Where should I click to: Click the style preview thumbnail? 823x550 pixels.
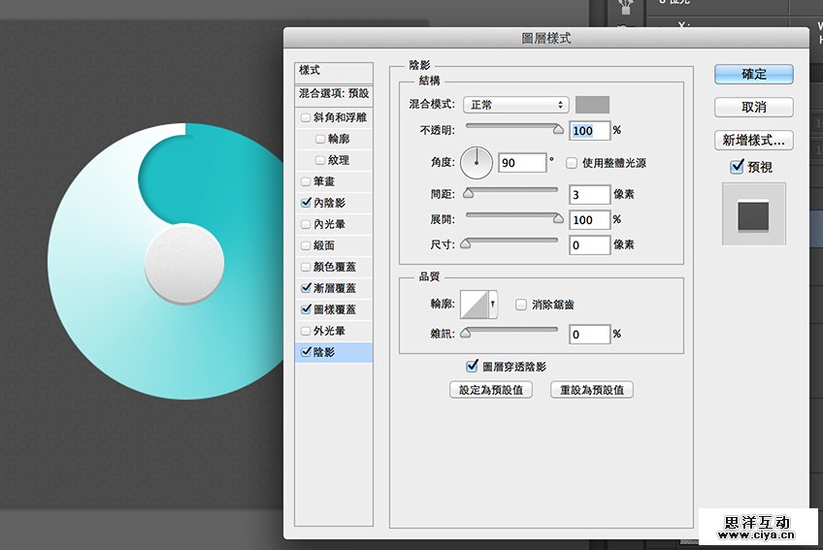[754, 214]
